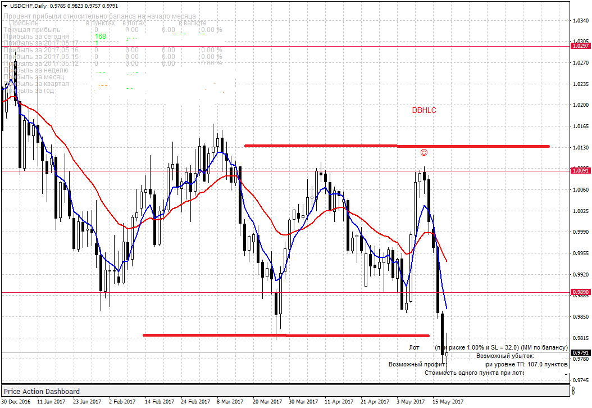Click the green 168 profit value
Viewport: 592px width, 408px height.
[101, 37]
